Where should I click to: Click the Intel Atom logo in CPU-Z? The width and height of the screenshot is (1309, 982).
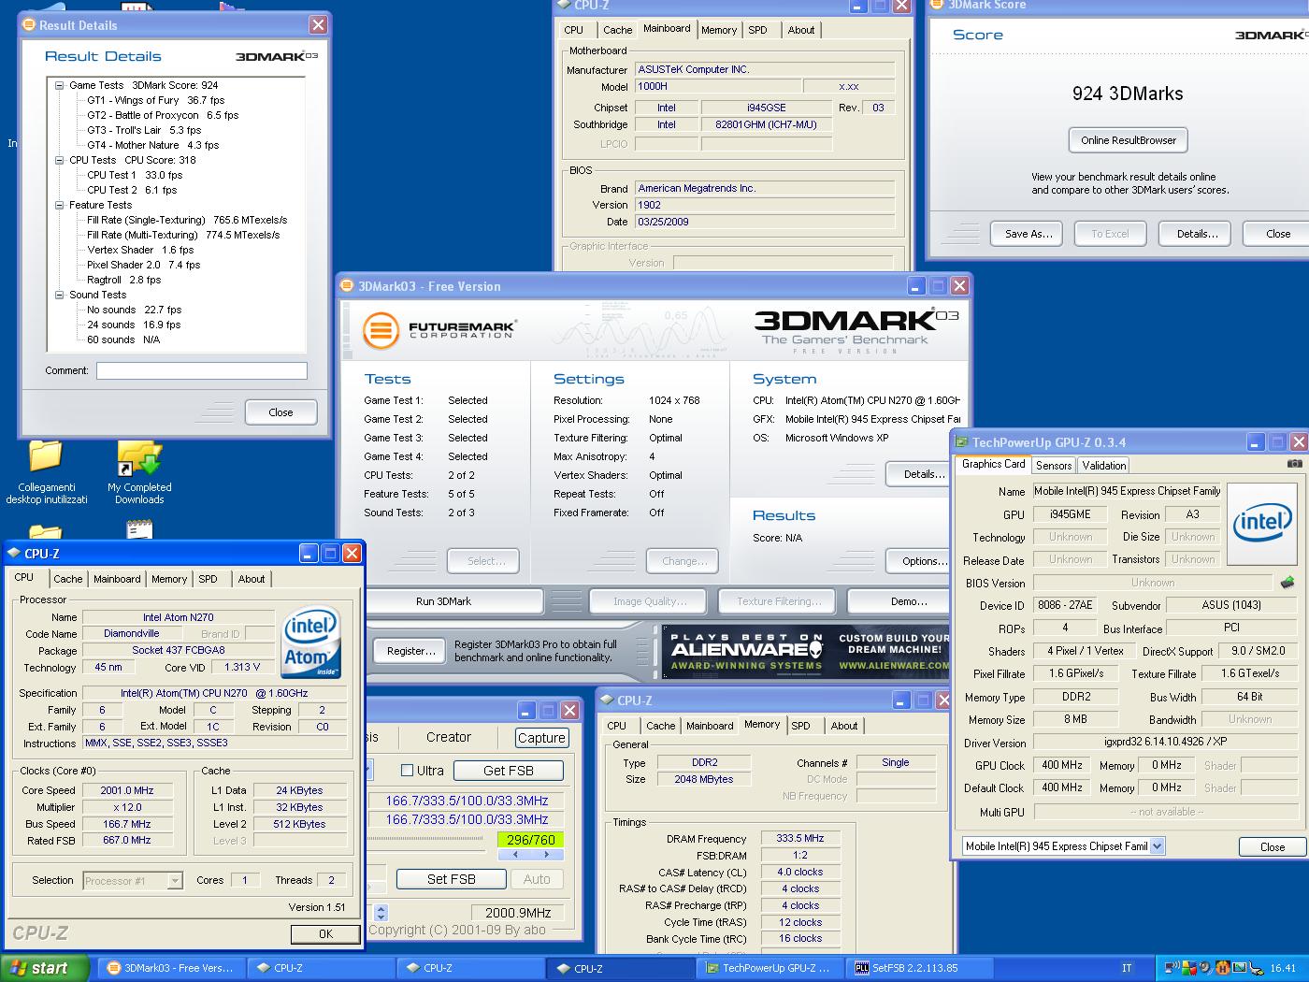pos(311,643)
